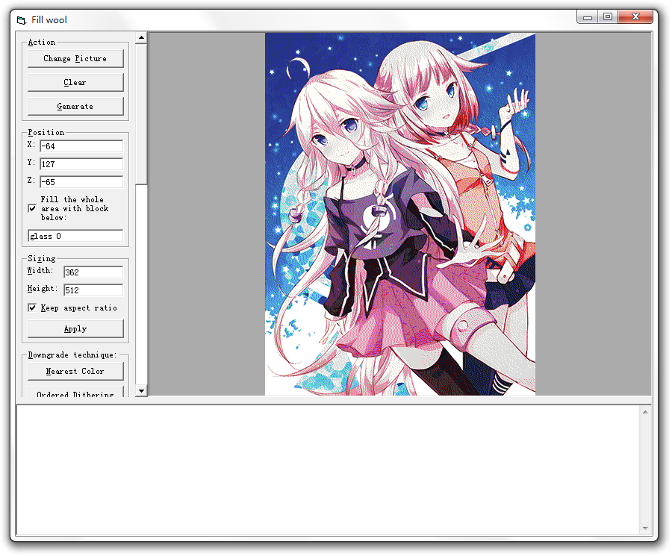Focus the Y position field
The image size is (672, 556).
point(81,164)
